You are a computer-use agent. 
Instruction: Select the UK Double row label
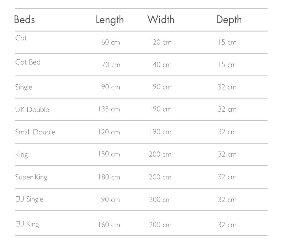point(32,109)
